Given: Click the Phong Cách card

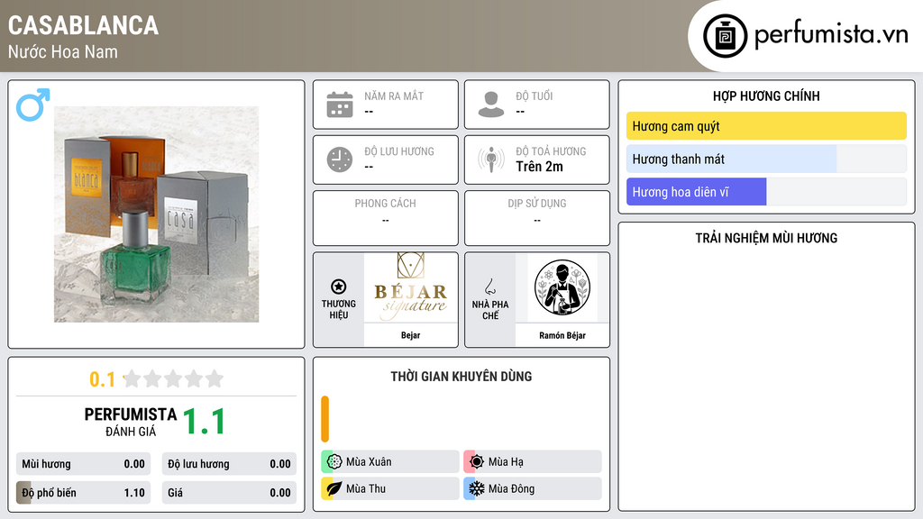Looking at the screenshot, I should [x=386, y=218].
